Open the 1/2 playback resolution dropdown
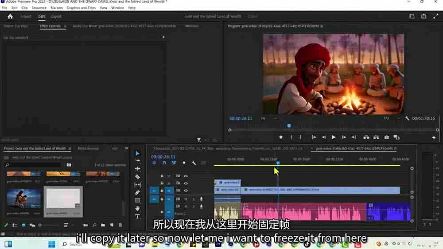 point(391,118)
